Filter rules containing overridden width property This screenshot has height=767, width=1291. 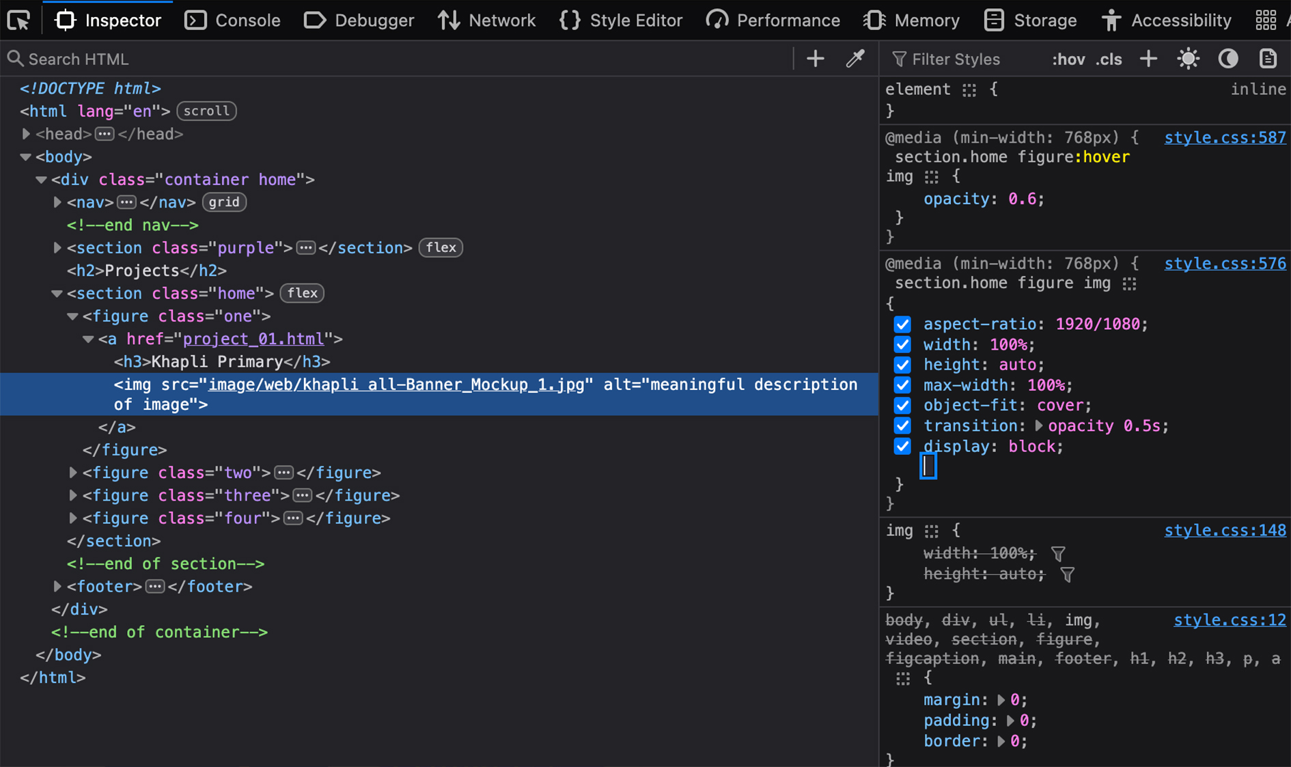point(1058,554)
